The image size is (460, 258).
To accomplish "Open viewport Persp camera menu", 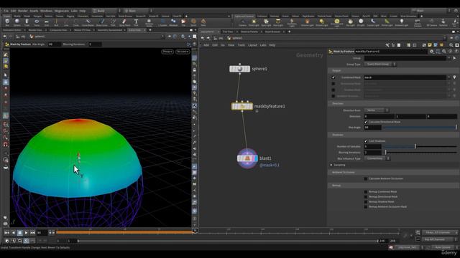I will [167, 52].
